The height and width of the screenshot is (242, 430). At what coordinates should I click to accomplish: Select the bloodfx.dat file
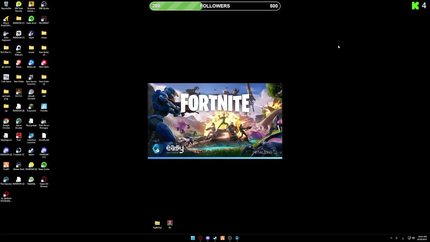[44, 137]
